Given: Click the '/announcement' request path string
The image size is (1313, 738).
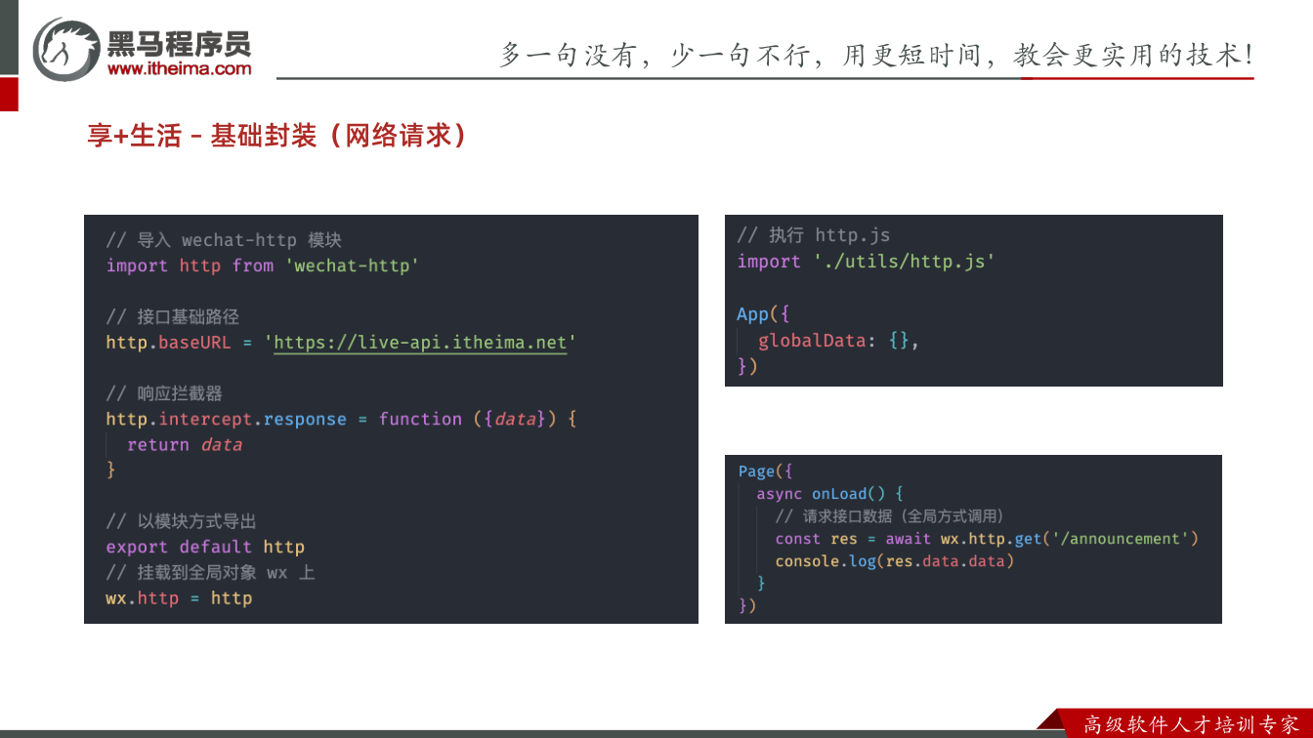Looking at the screenshot, I should click(1117, 539).
